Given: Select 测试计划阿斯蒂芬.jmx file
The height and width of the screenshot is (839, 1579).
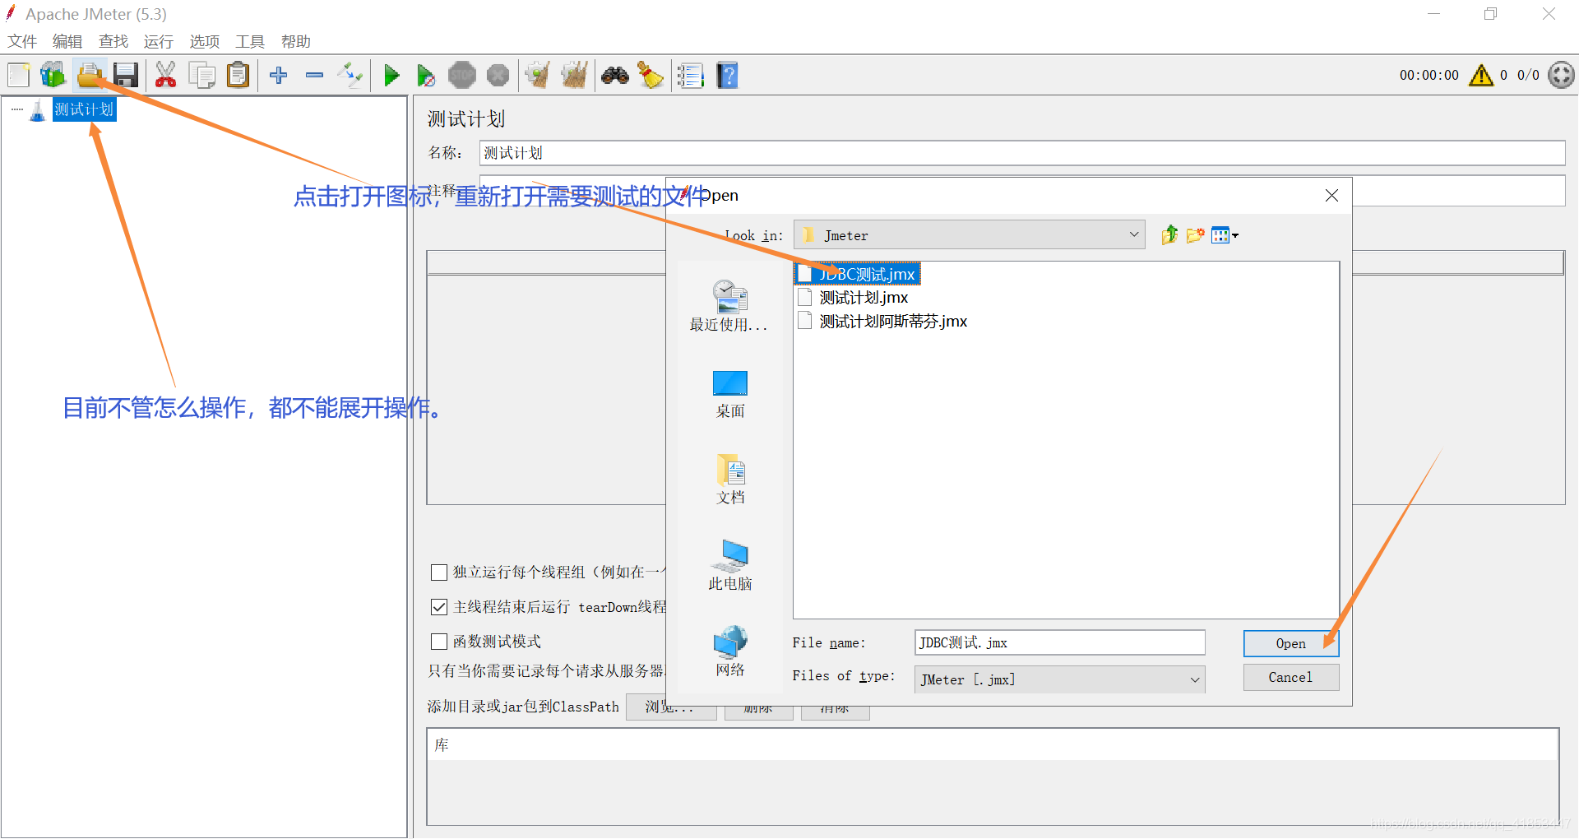Looking at the screenshot, I should coord(883,321).
